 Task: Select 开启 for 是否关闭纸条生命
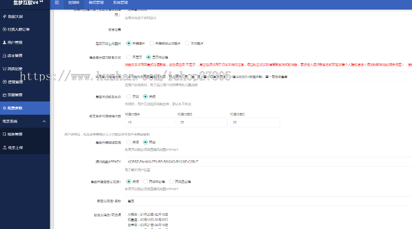coord(129,96)
